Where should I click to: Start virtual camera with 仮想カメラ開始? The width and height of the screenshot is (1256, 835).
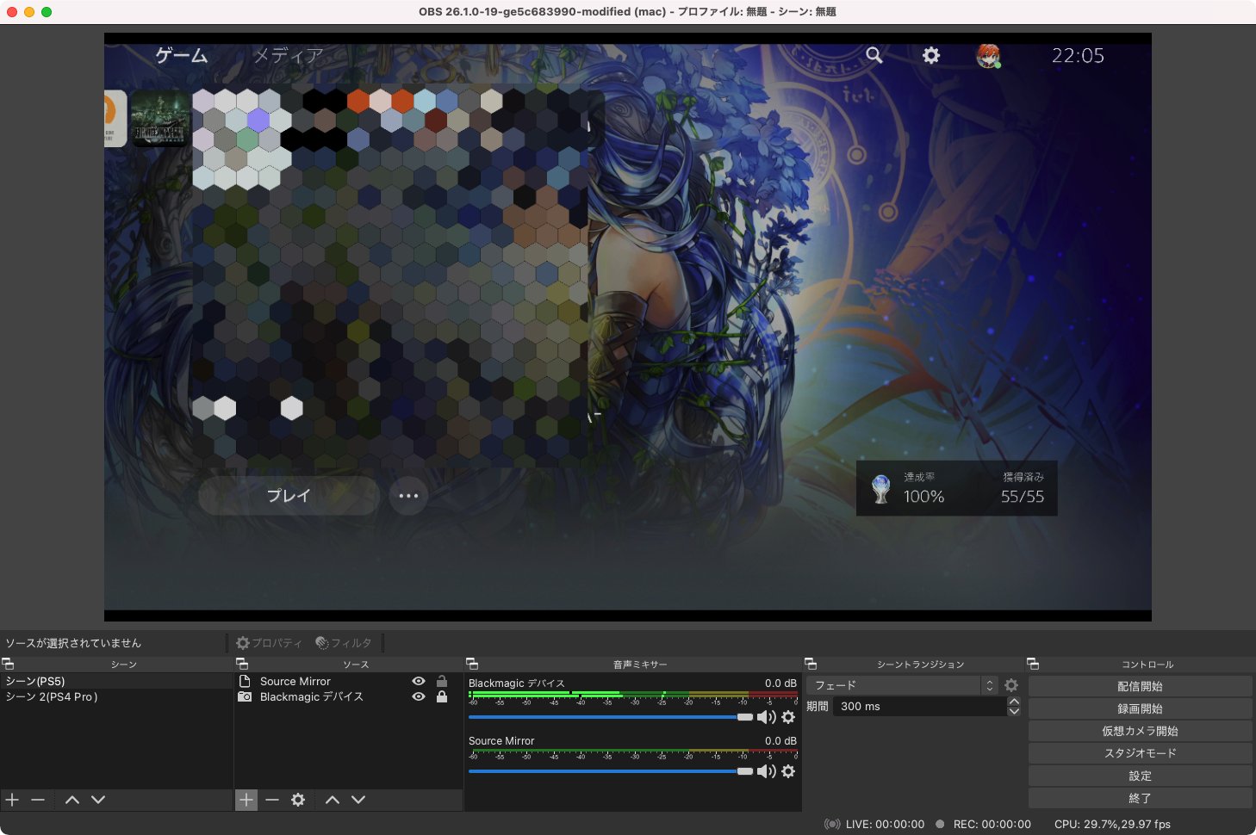1140,731
